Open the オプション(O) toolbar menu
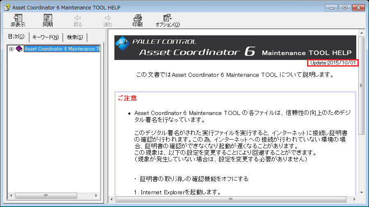The height and width of the screenshot is (207, 369). [x=167, y=21]
